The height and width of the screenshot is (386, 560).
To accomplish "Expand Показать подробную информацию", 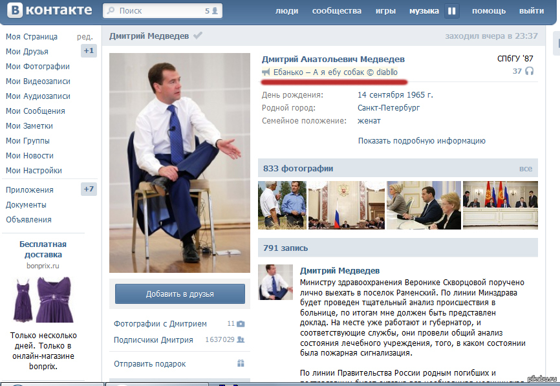I will [422, 141].
